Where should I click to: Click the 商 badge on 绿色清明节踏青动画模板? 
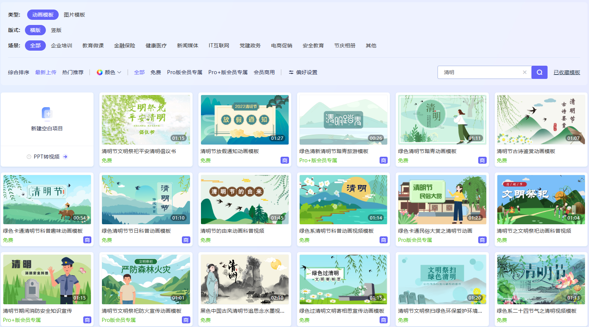[482, 160]
